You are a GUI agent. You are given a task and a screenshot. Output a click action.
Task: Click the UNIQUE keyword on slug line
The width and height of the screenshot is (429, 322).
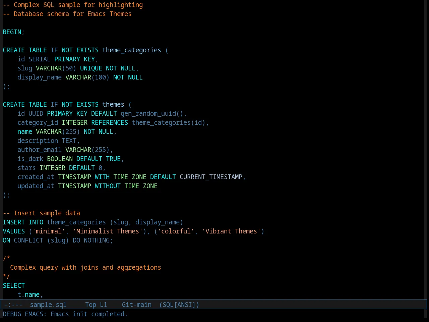coord(91,68)
